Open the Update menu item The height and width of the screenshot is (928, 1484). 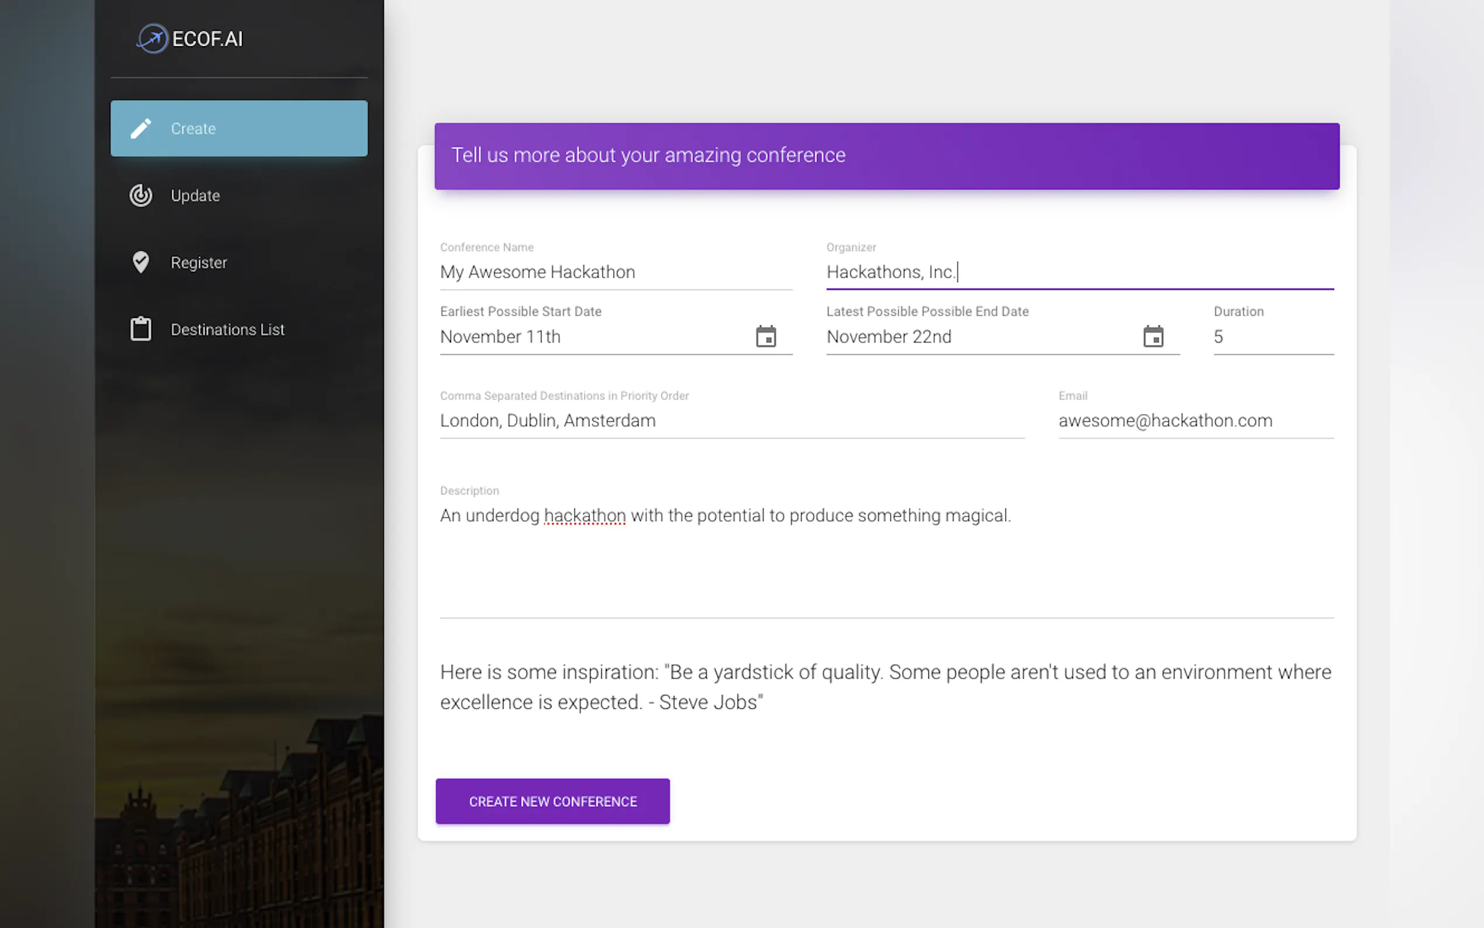click(x=195, y=195)
